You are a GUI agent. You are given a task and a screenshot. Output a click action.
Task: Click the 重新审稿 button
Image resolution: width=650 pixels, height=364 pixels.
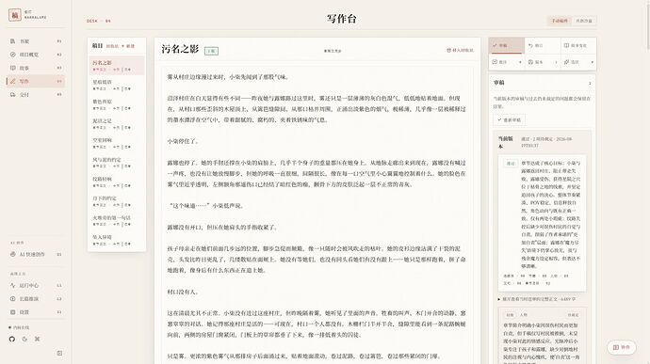tap(510, 119)
